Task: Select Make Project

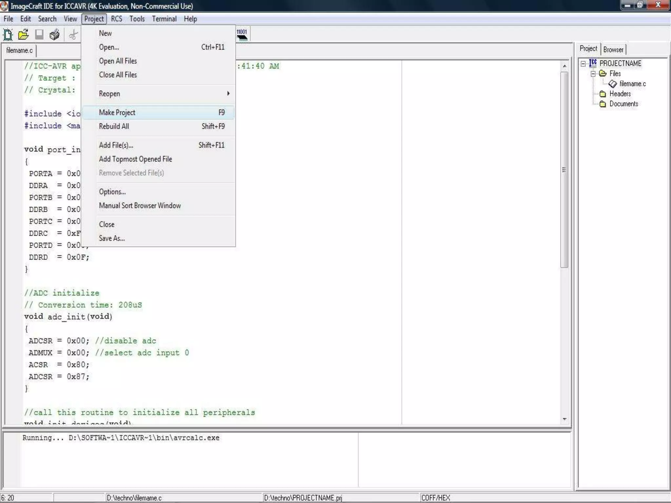Action: [159, 112]
